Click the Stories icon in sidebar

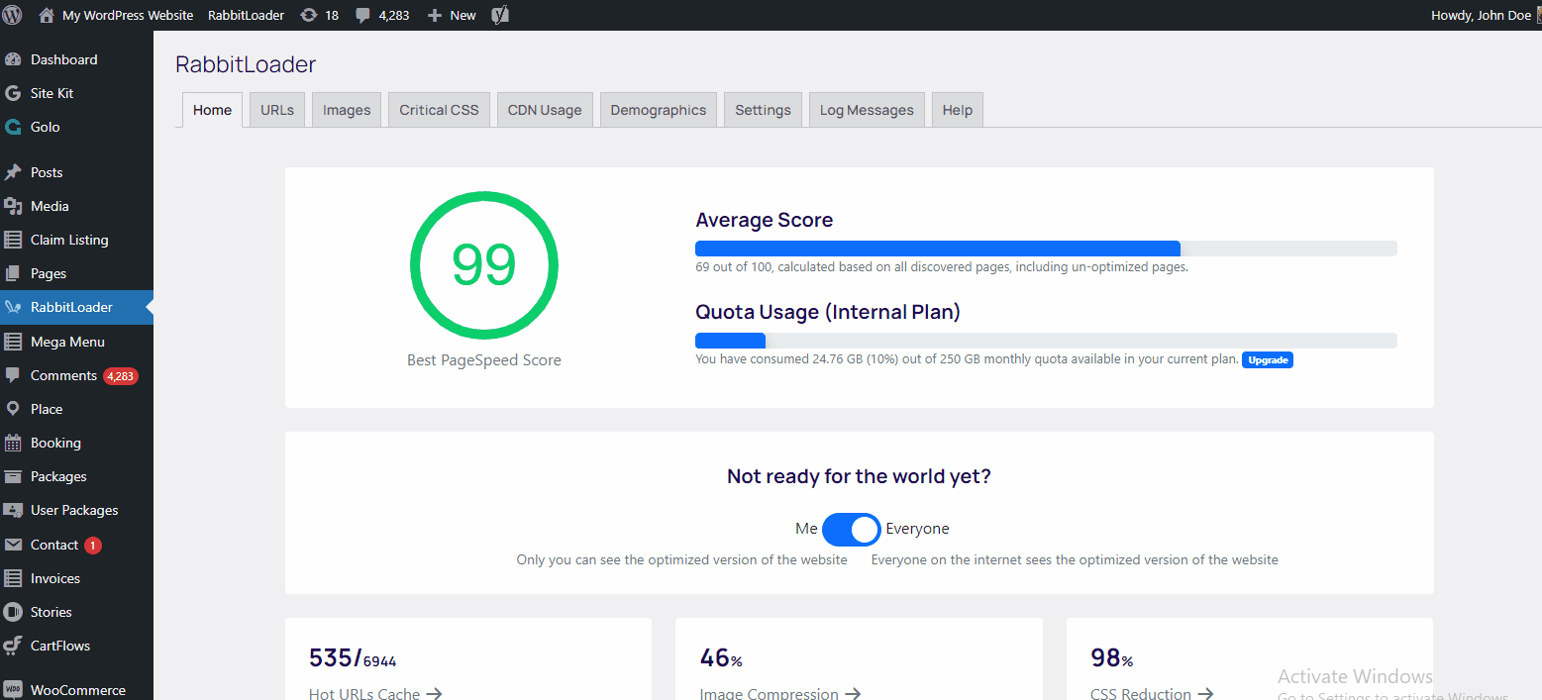point(13,612)
